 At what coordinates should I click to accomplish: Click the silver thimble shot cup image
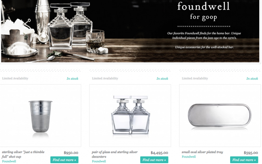pos(40,116)
